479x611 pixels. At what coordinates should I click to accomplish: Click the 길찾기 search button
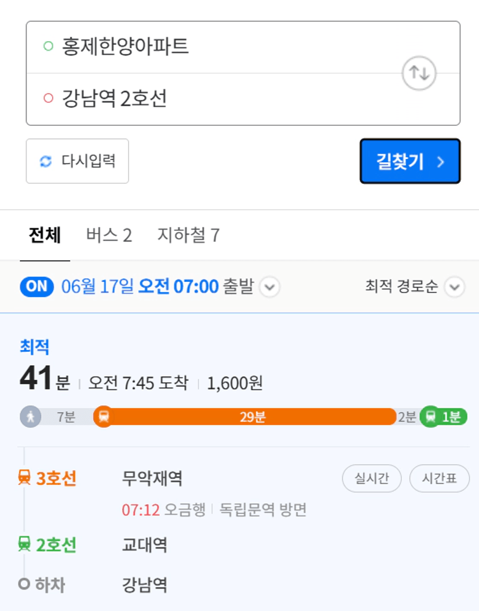point(410,161)
